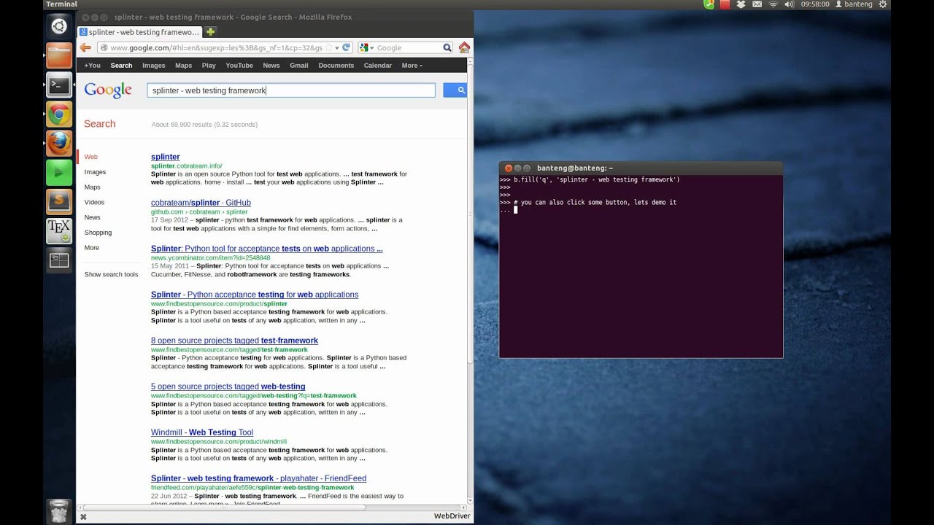934x525 pixels.
Task: Click the WebDriver label in status bar
Action: (452, 516)
